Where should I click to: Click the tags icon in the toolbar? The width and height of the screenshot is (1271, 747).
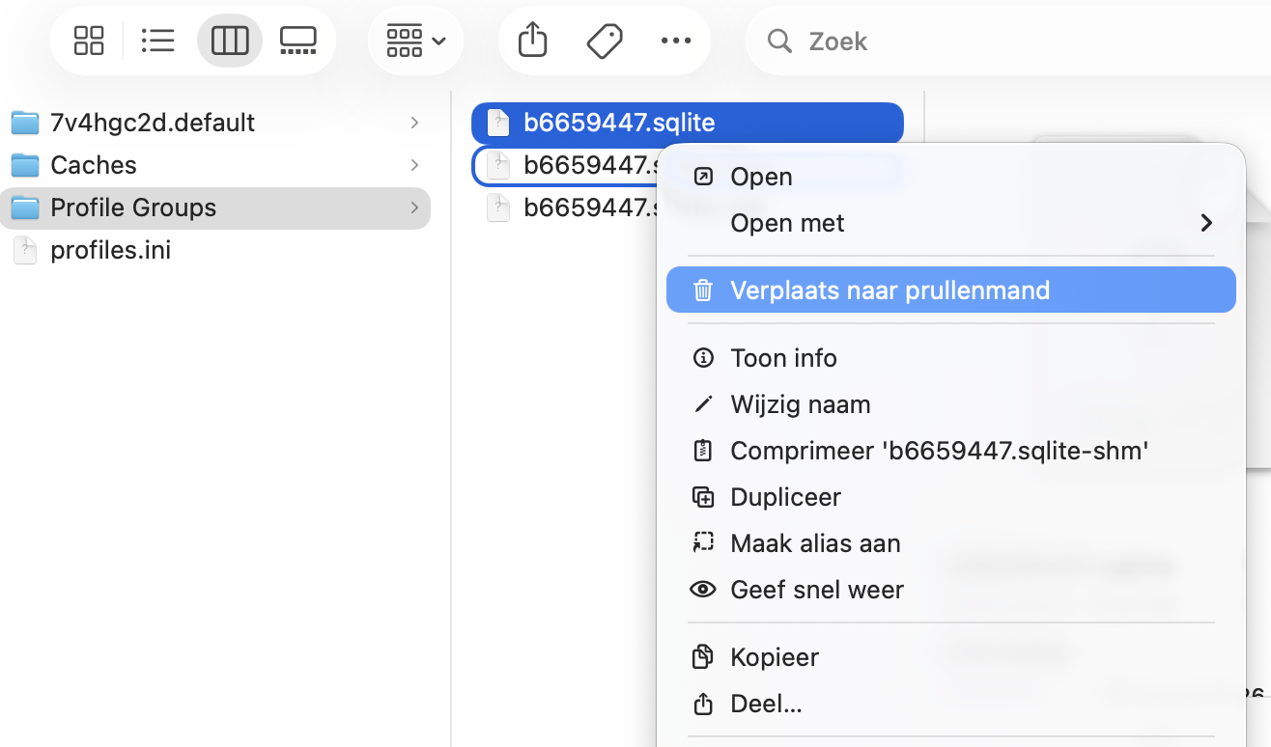click(x=604, y=41)
